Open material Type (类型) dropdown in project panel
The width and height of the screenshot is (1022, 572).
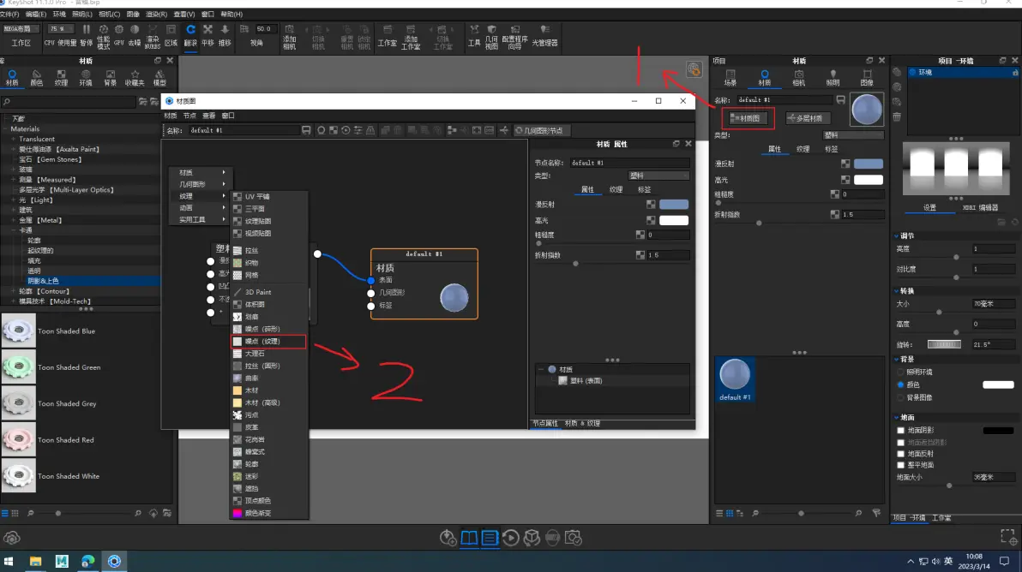[853, 135]
